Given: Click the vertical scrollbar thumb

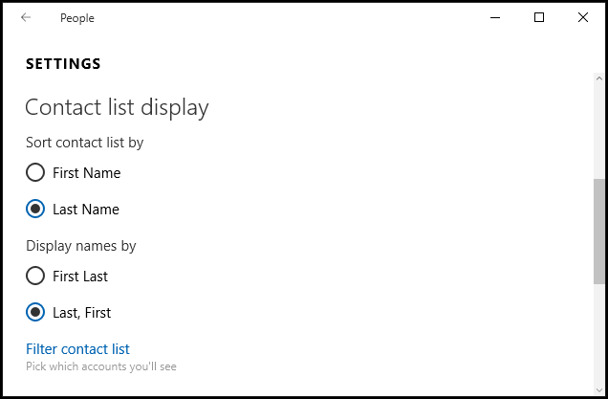Looking at the screenshot, I should point(598,231).
